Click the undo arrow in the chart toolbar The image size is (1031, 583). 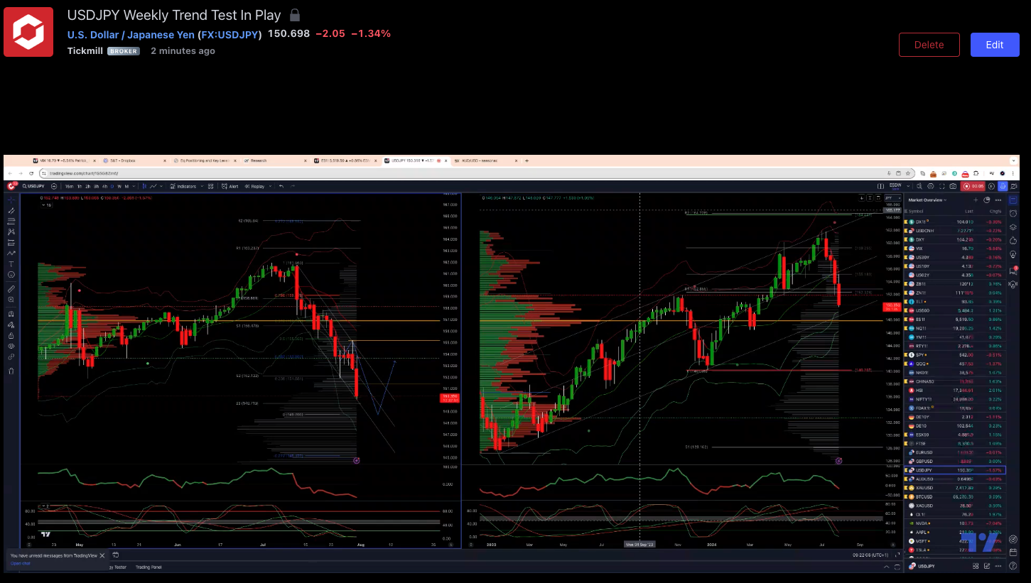281,186
